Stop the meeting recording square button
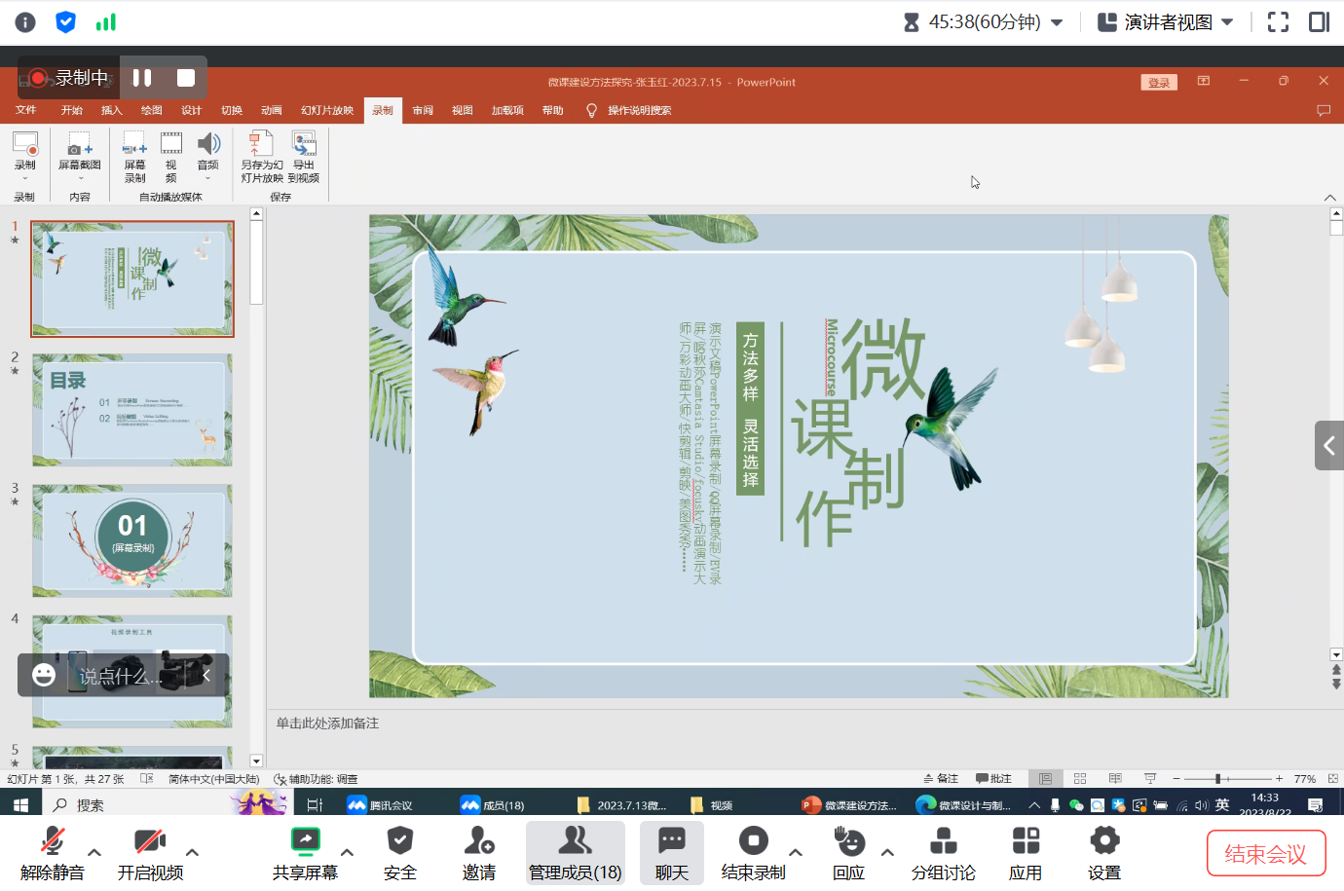 pyautogui.click(x=186, y=78)
